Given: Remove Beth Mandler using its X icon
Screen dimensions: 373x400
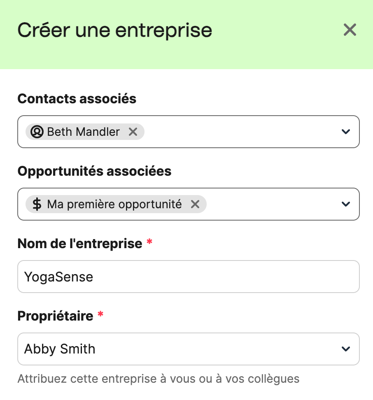Looking at the screenshot, I should pos(133,132).
